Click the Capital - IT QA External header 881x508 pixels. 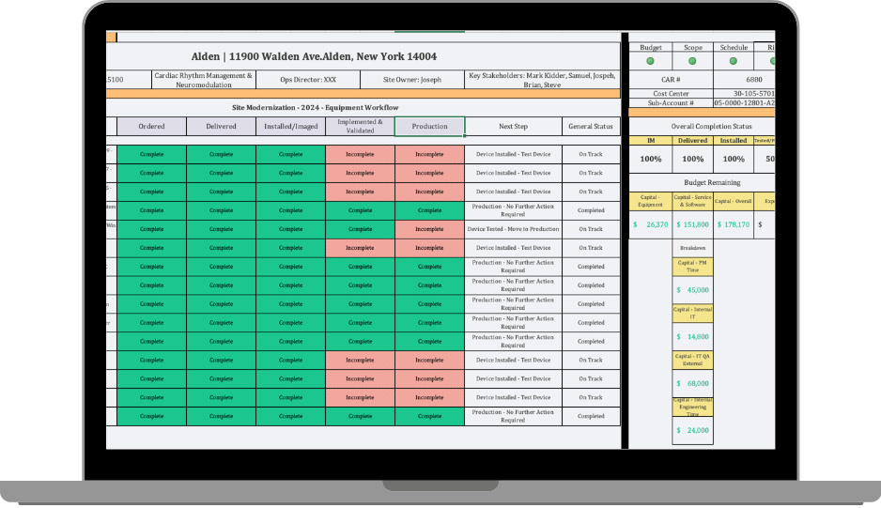click(x=693, y=360)
